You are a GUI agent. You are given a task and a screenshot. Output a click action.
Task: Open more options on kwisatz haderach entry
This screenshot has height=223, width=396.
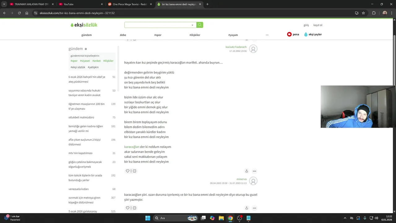point(254,171)
